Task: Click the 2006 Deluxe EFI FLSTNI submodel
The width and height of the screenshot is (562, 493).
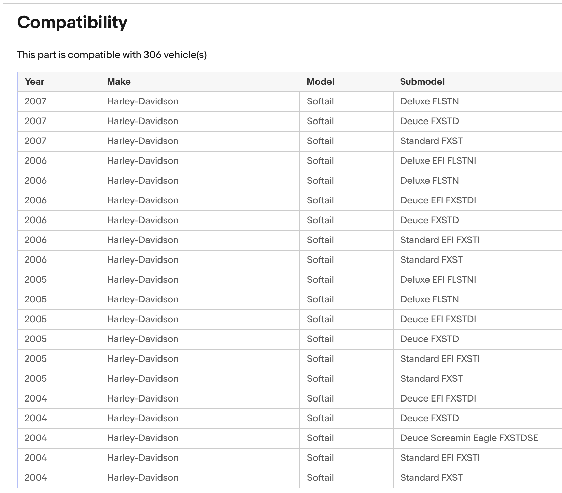Action: [438, 161]
